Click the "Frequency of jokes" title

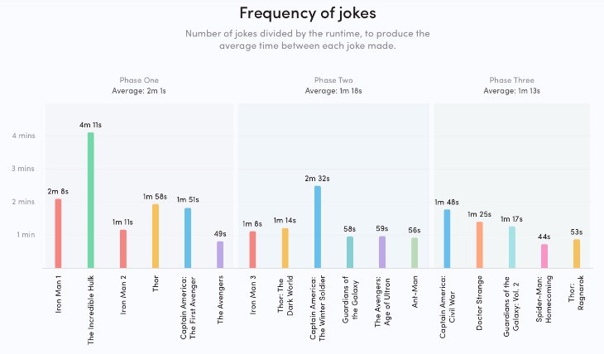[302, 13]
